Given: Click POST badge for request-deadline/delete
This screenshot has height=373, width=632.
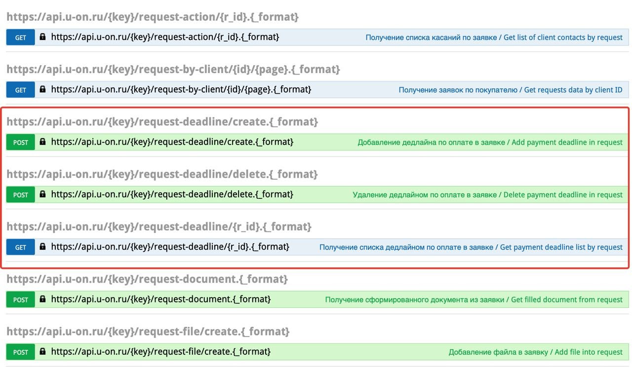Looking at the screenshot, I should pos(21,194).
